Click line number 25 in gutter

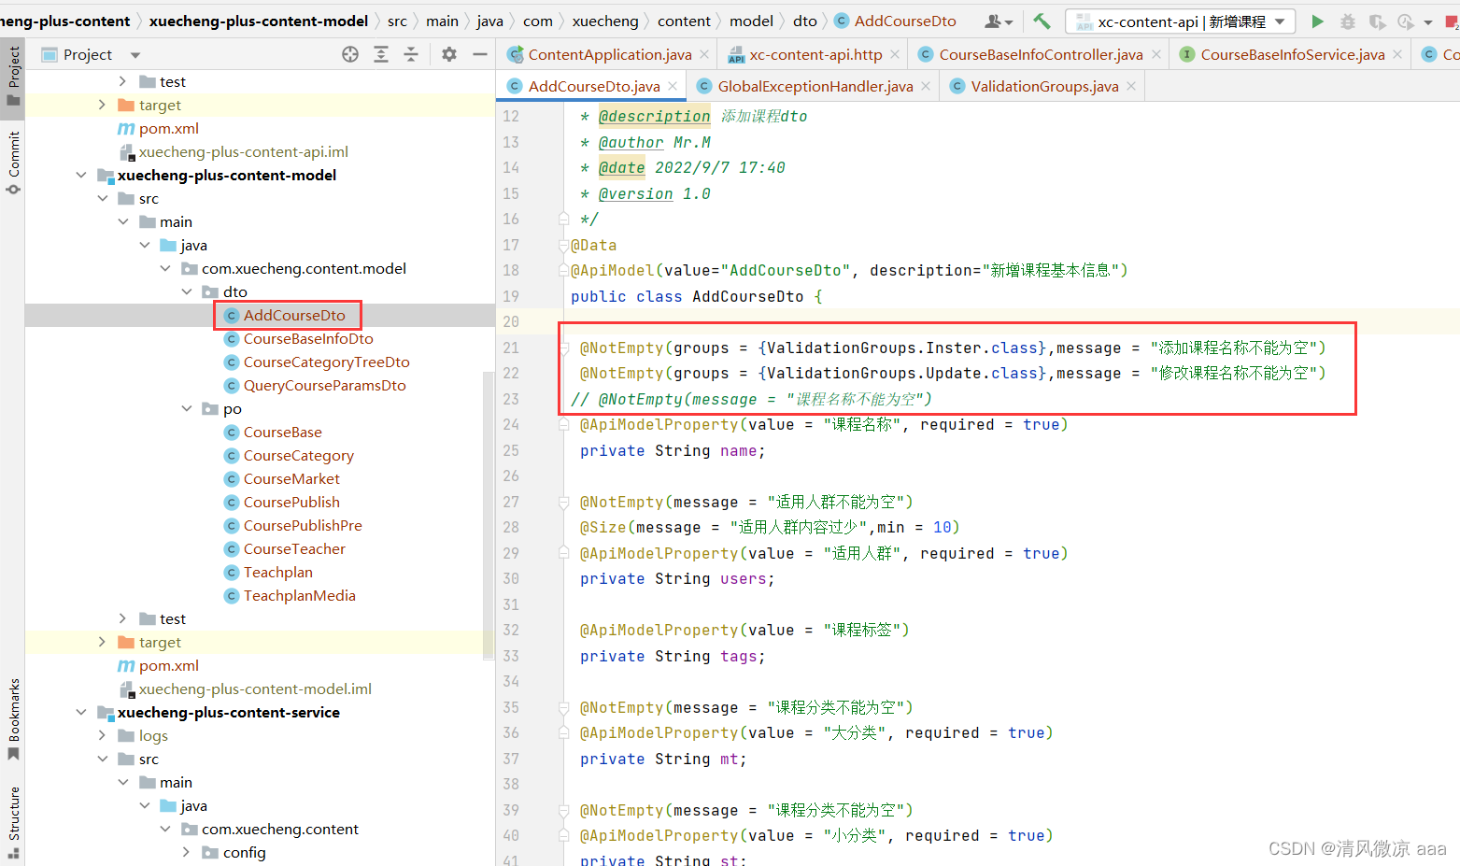(511, 450)
